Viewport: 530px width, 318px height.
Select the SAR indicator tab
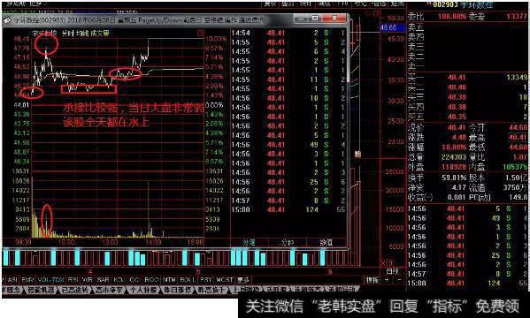[103, 280]
